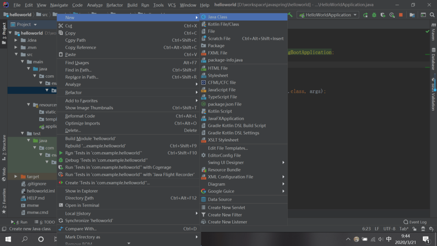Click the Search Everywhere magnifier icon
The height and width of the screenshot is (246, 437).
(432, 15)
